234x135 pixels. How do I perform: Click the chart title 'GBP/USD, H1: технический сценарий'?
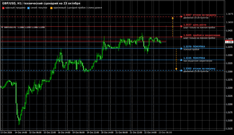click(x=31, y=3)
